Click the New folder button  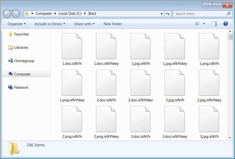(x=112, y=24)
